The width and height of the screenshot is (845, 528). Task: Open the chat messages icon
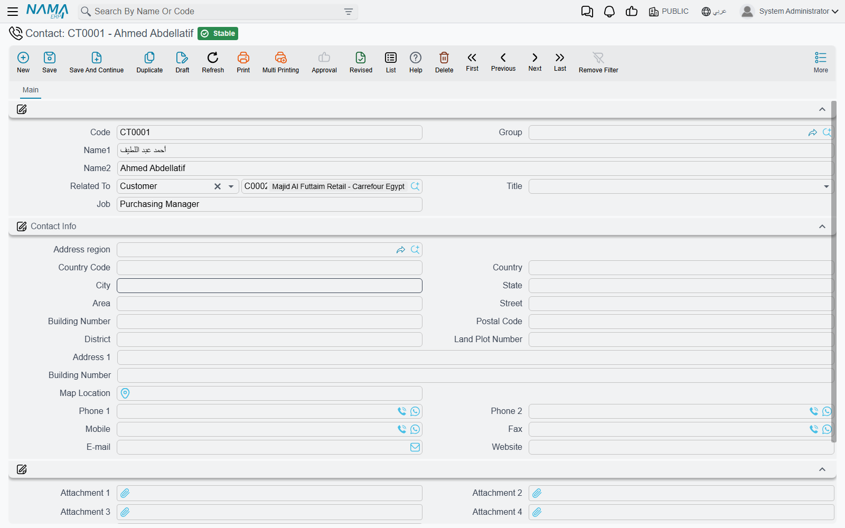pyautogui.click(x=587, y=12)
